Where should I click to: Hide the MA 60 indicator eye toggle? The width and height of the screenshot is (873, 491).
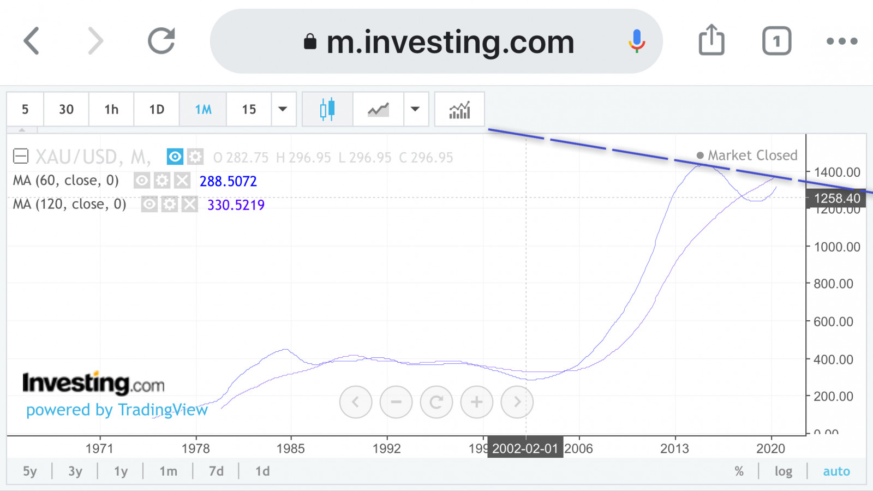click(142, 181)
